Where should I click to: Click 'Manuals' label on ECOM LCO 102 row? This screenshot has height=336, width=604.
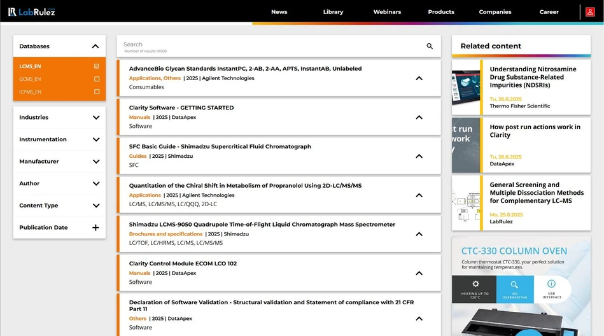(139, 273)
